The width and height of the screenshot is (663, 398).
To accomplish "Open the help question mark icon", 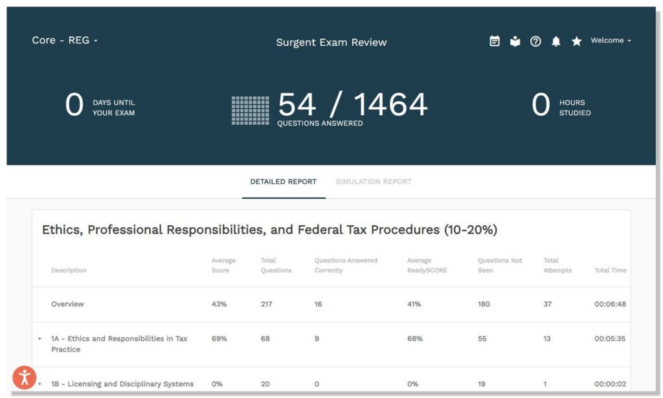I will click(x=535, y=41).
